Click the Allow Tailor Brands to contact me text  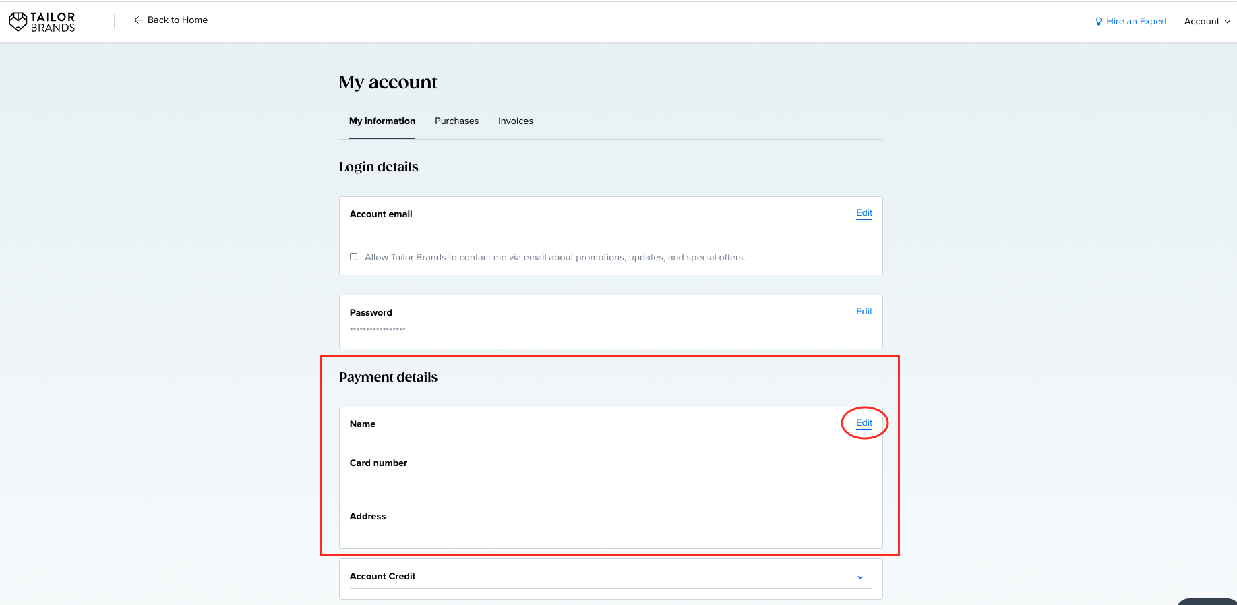(555, 258)
